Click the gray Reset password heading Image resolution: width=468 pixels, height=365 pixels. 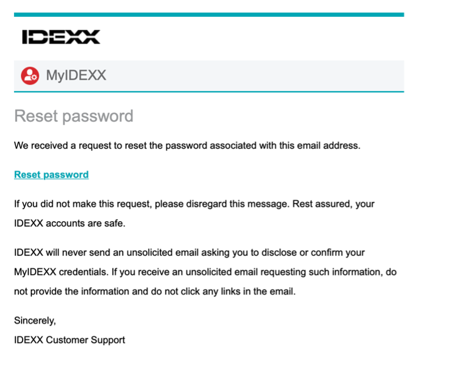click(74, 116)
